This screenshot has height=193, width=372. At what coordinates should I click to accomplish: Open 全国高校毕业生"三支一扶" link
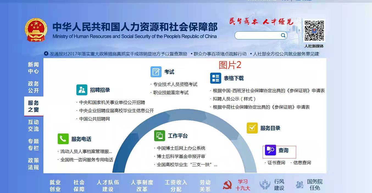(x=187, y=165)
